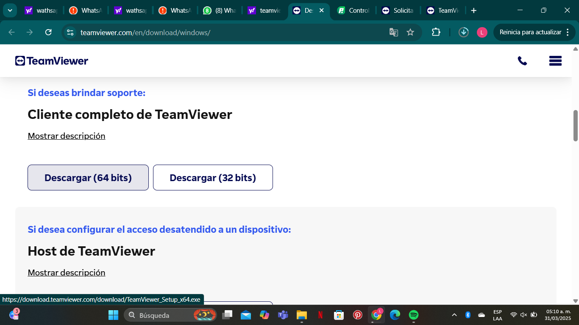Open Microsoft Teams from the taskbar
579x325 pixels.
coord(283,315)
